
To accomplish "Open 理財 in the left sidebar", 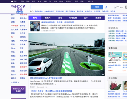I will pyautogui.click(x=13, y=18).
